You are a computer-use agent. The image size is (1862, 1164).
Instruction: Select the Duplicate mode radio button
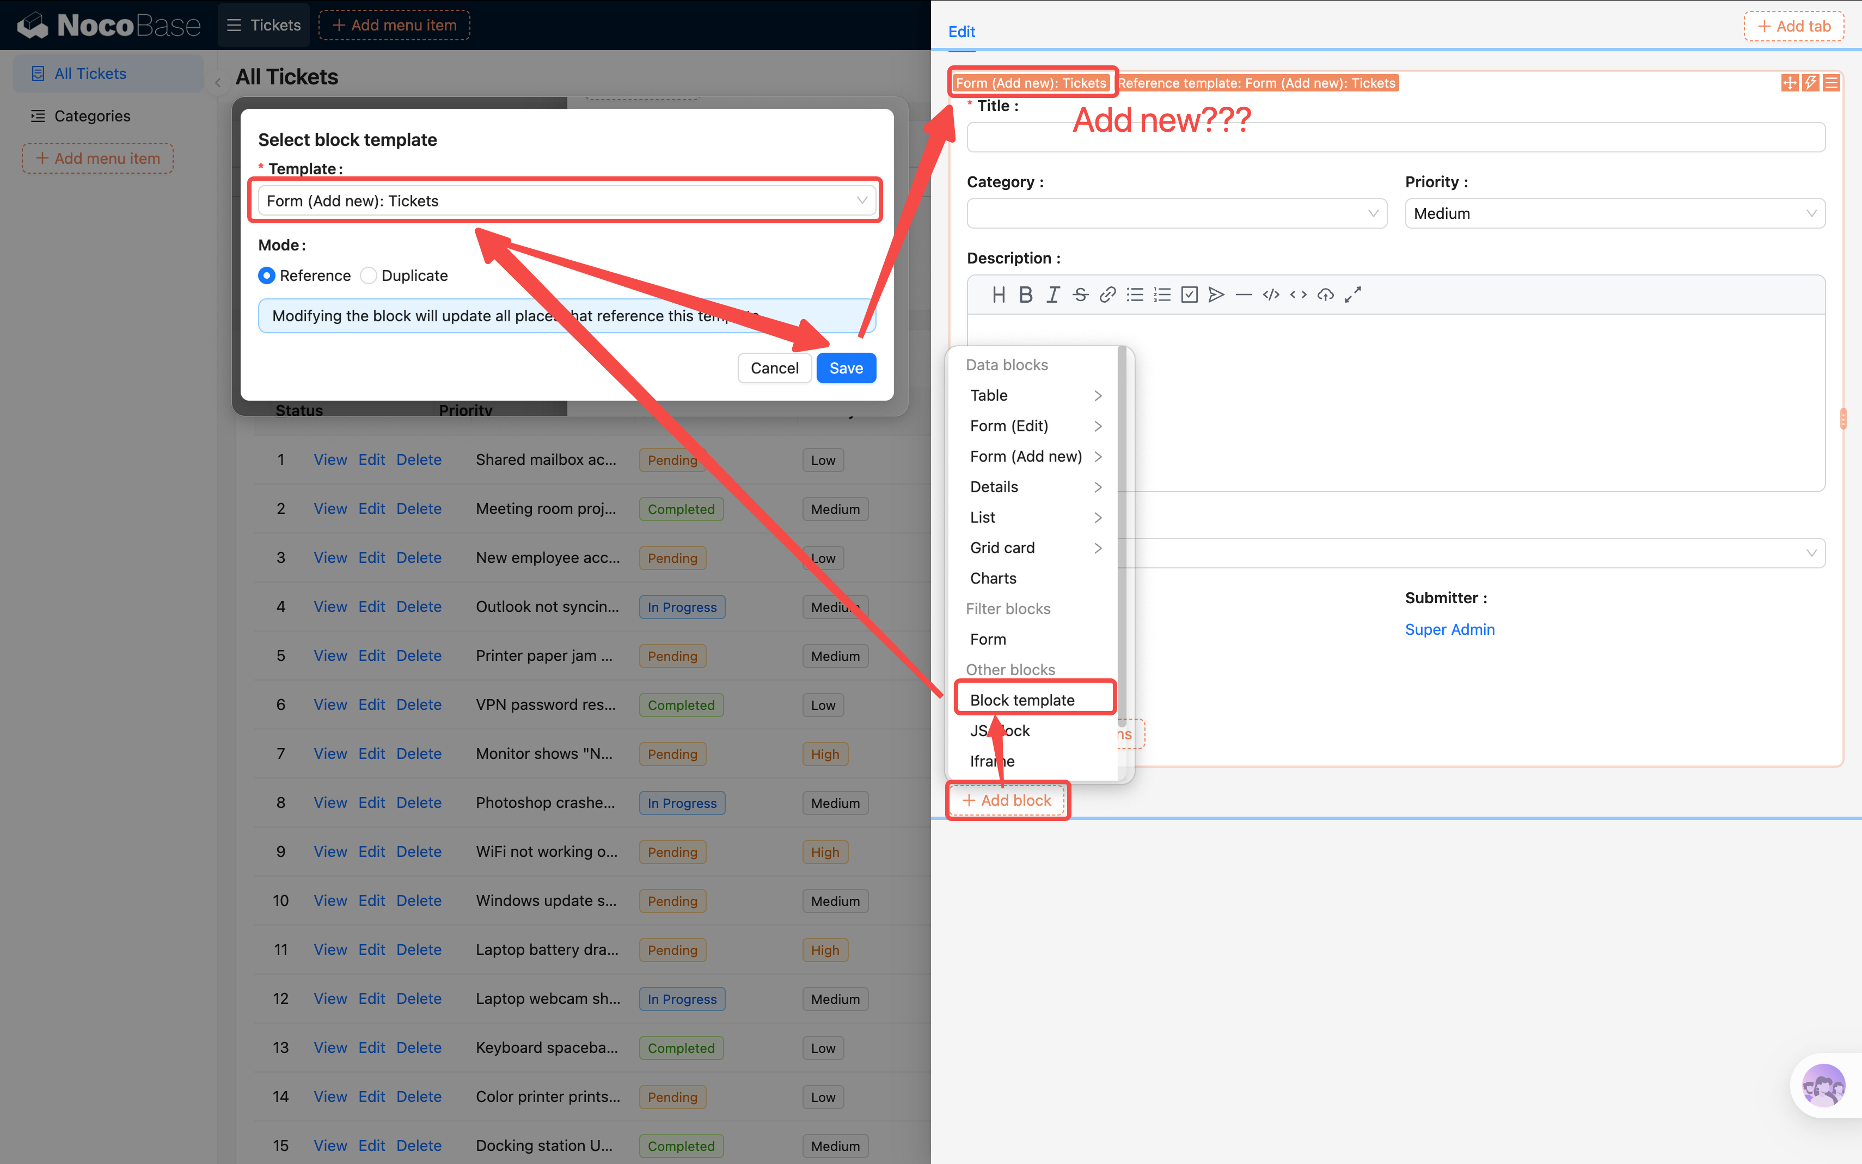point(369,275)
